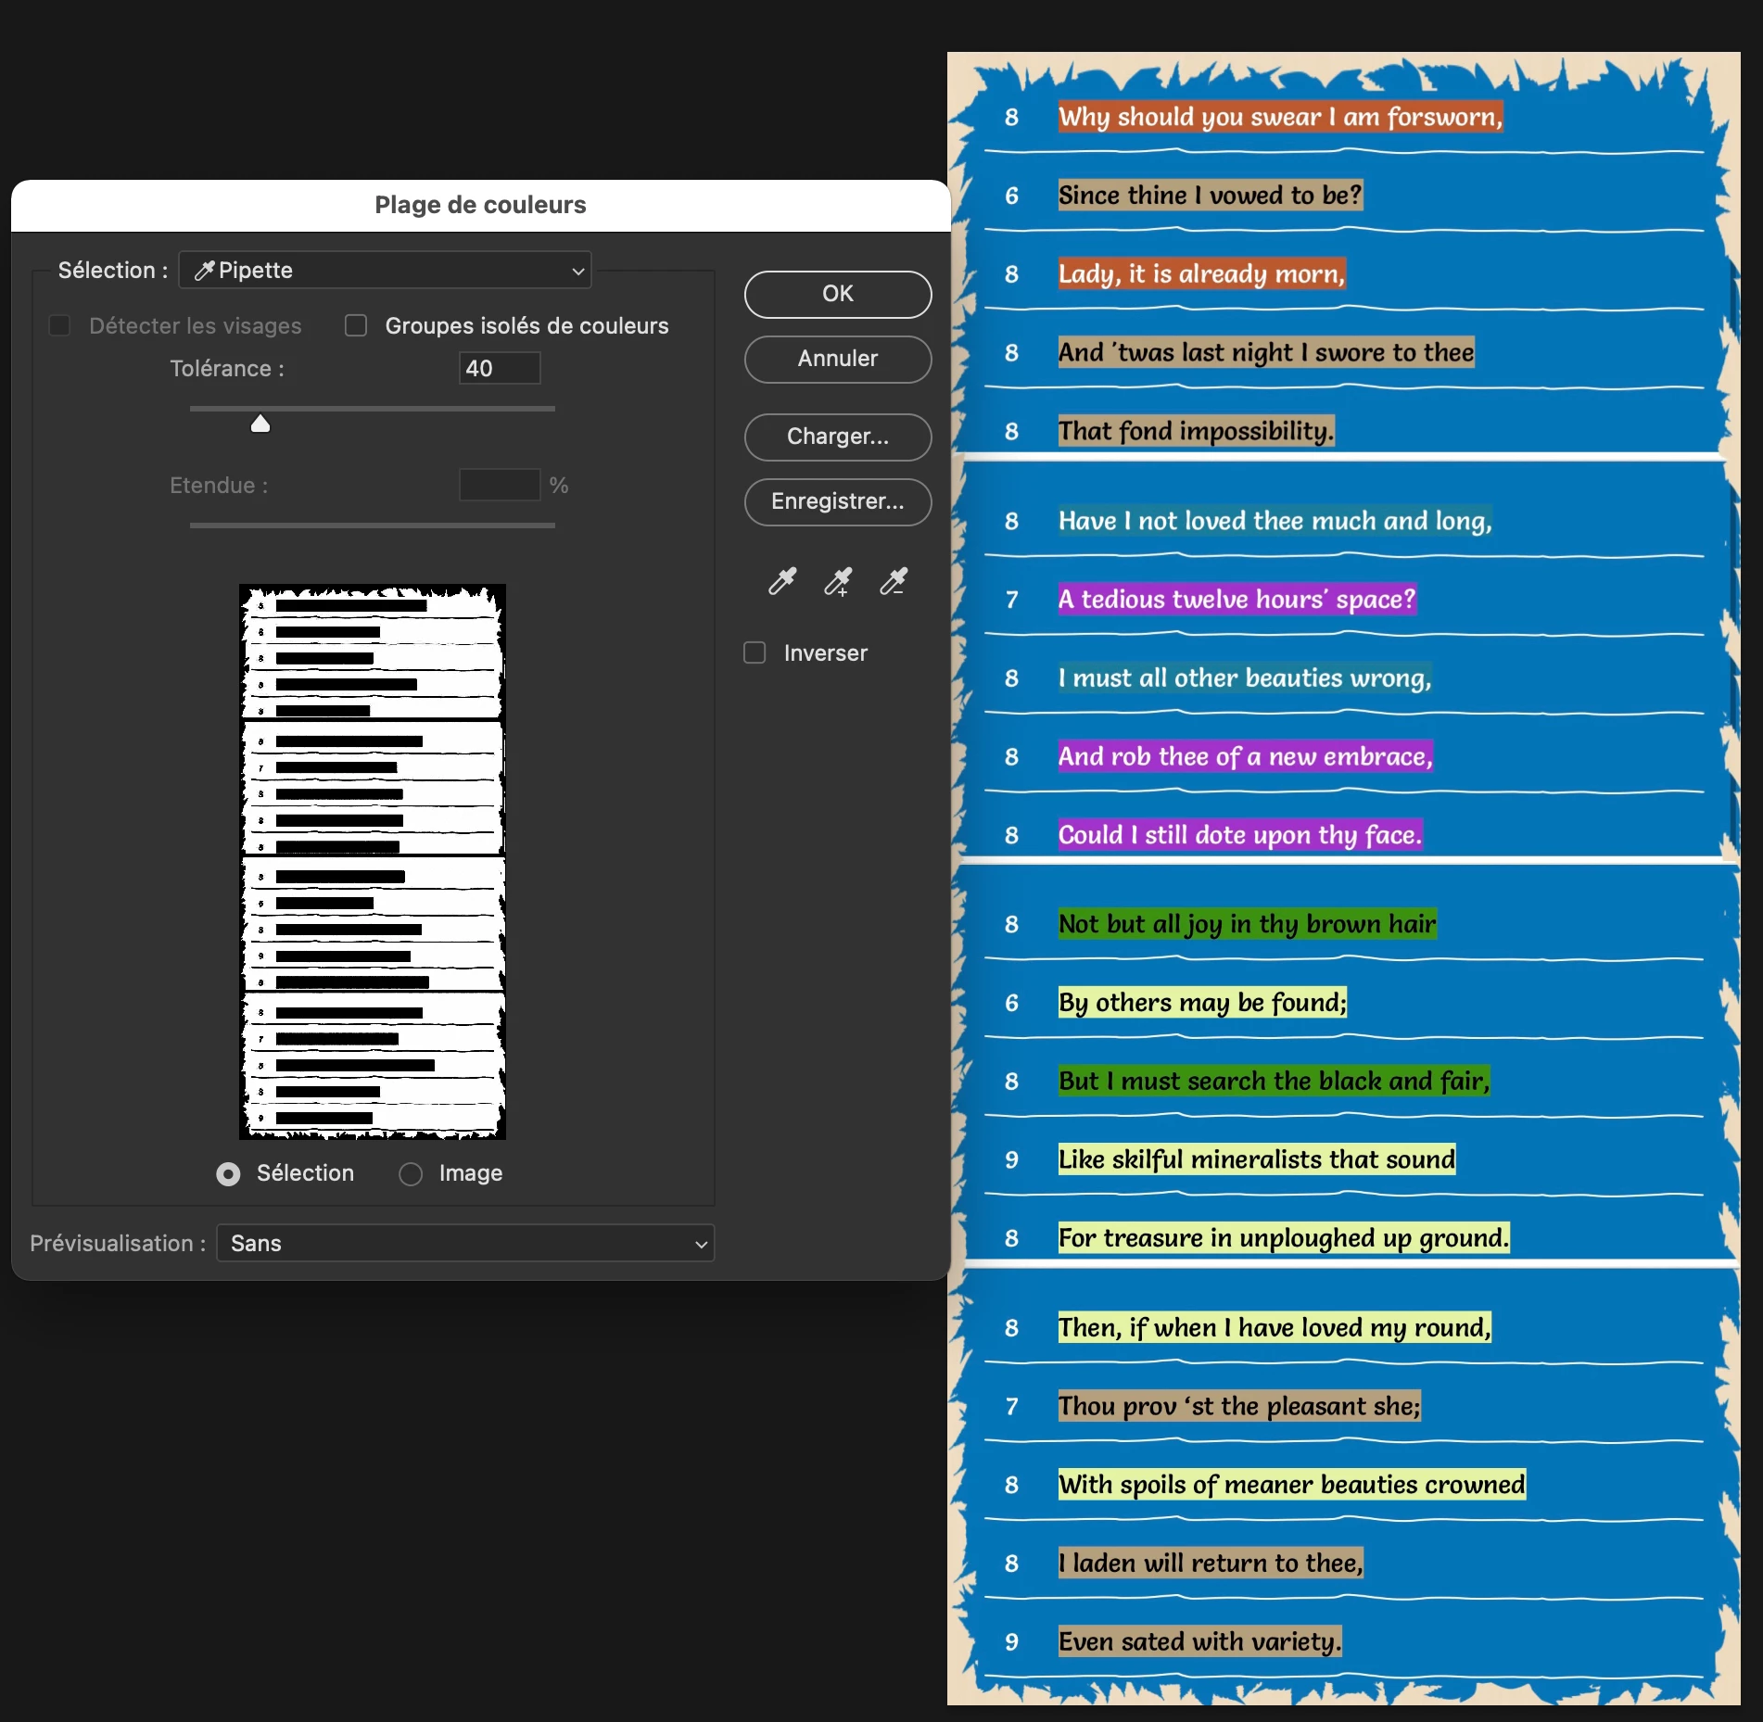Click the syllable count 9 beside "Even sated"
This screenshot has height=1722, width=1763.
click(x=1011, y=1642)
